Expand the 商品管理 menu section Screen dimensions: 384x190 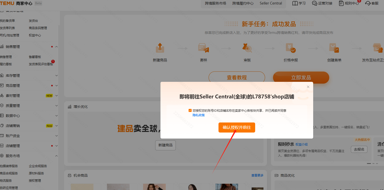click(x=57, y=86)
